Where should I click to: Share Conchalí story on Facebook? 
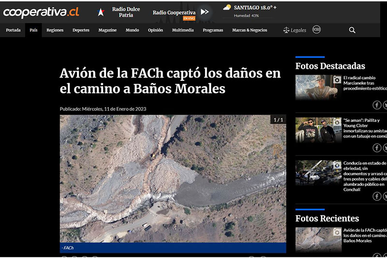(377, 197)
